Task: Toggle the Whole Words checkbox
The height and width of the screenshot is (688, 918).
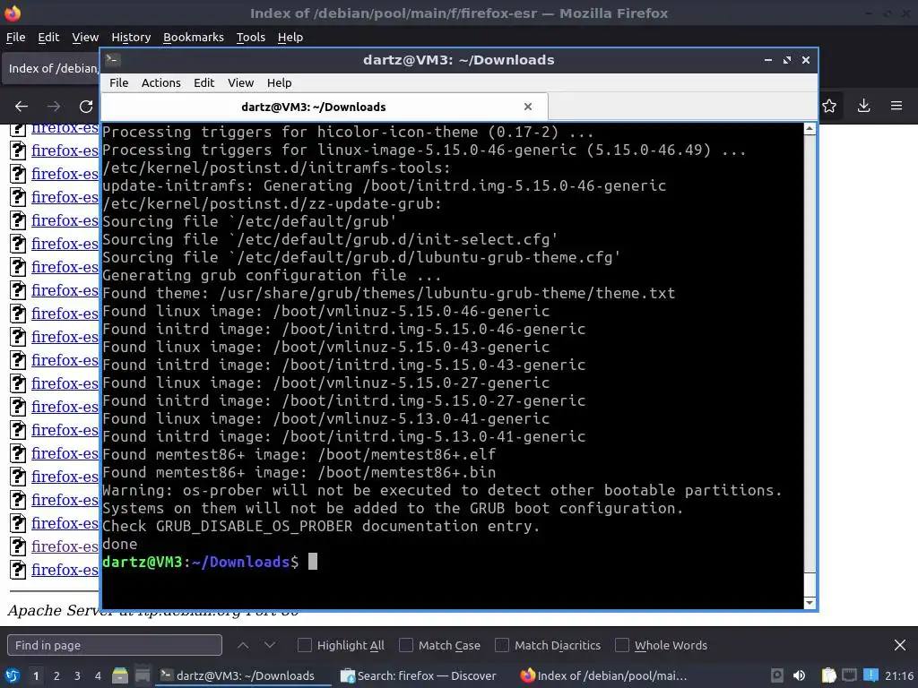Action: click(x=622, y=645)
